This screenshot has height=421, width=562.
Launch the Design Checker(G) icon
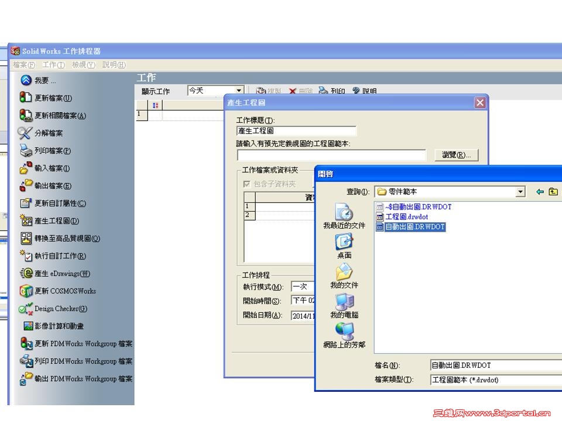(26, 309)
